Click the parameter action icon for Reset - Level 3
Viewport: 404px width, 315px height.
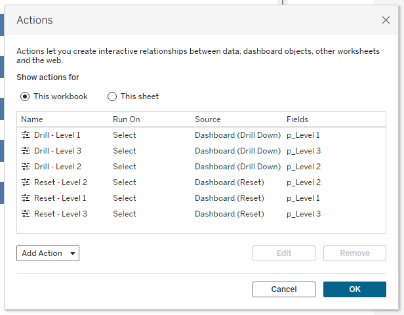pyautogui.click(x=26, y=214)
